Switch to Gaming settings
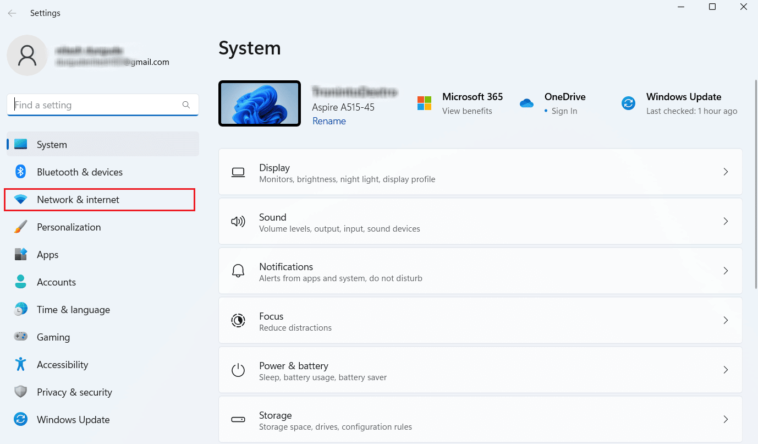The image size is (758, 444). [x=103, y=337]
